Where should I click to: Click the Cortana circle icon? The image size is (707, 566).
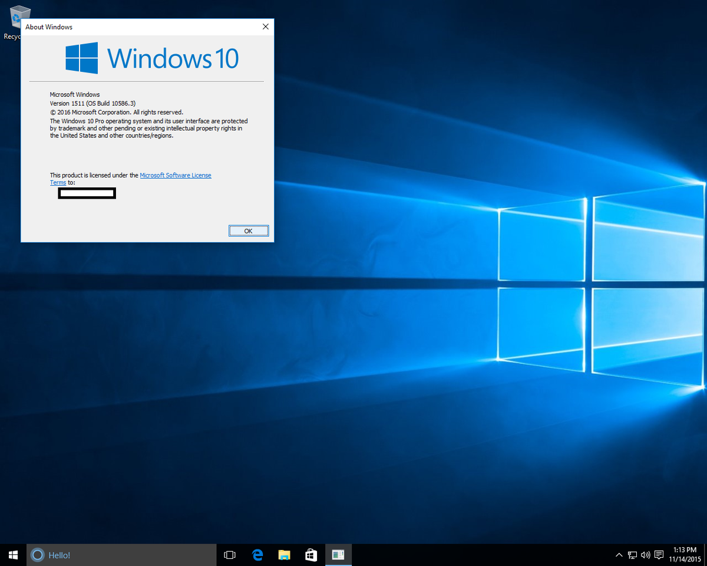(37, 555)
